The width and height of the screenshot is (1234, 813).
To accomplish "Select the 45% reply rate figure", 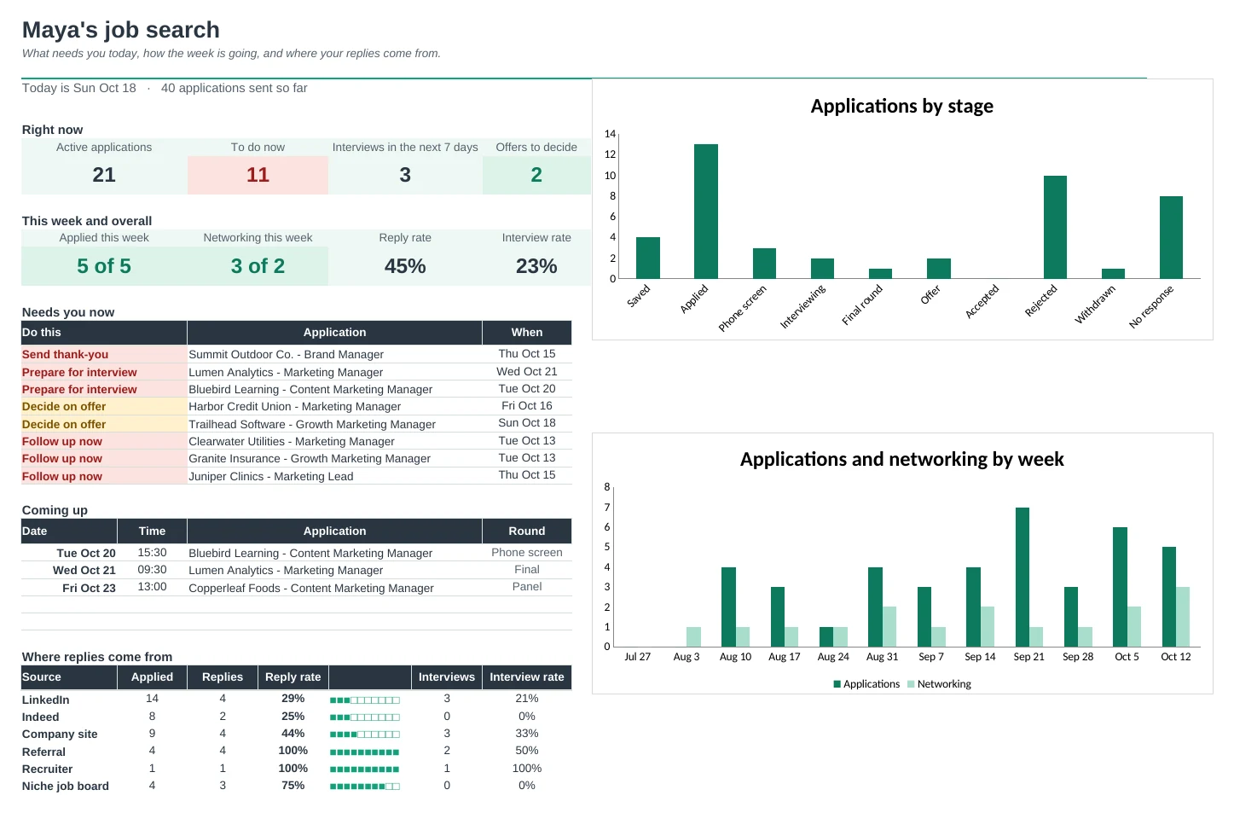I will pyautogui.click(x=405, y=266).
